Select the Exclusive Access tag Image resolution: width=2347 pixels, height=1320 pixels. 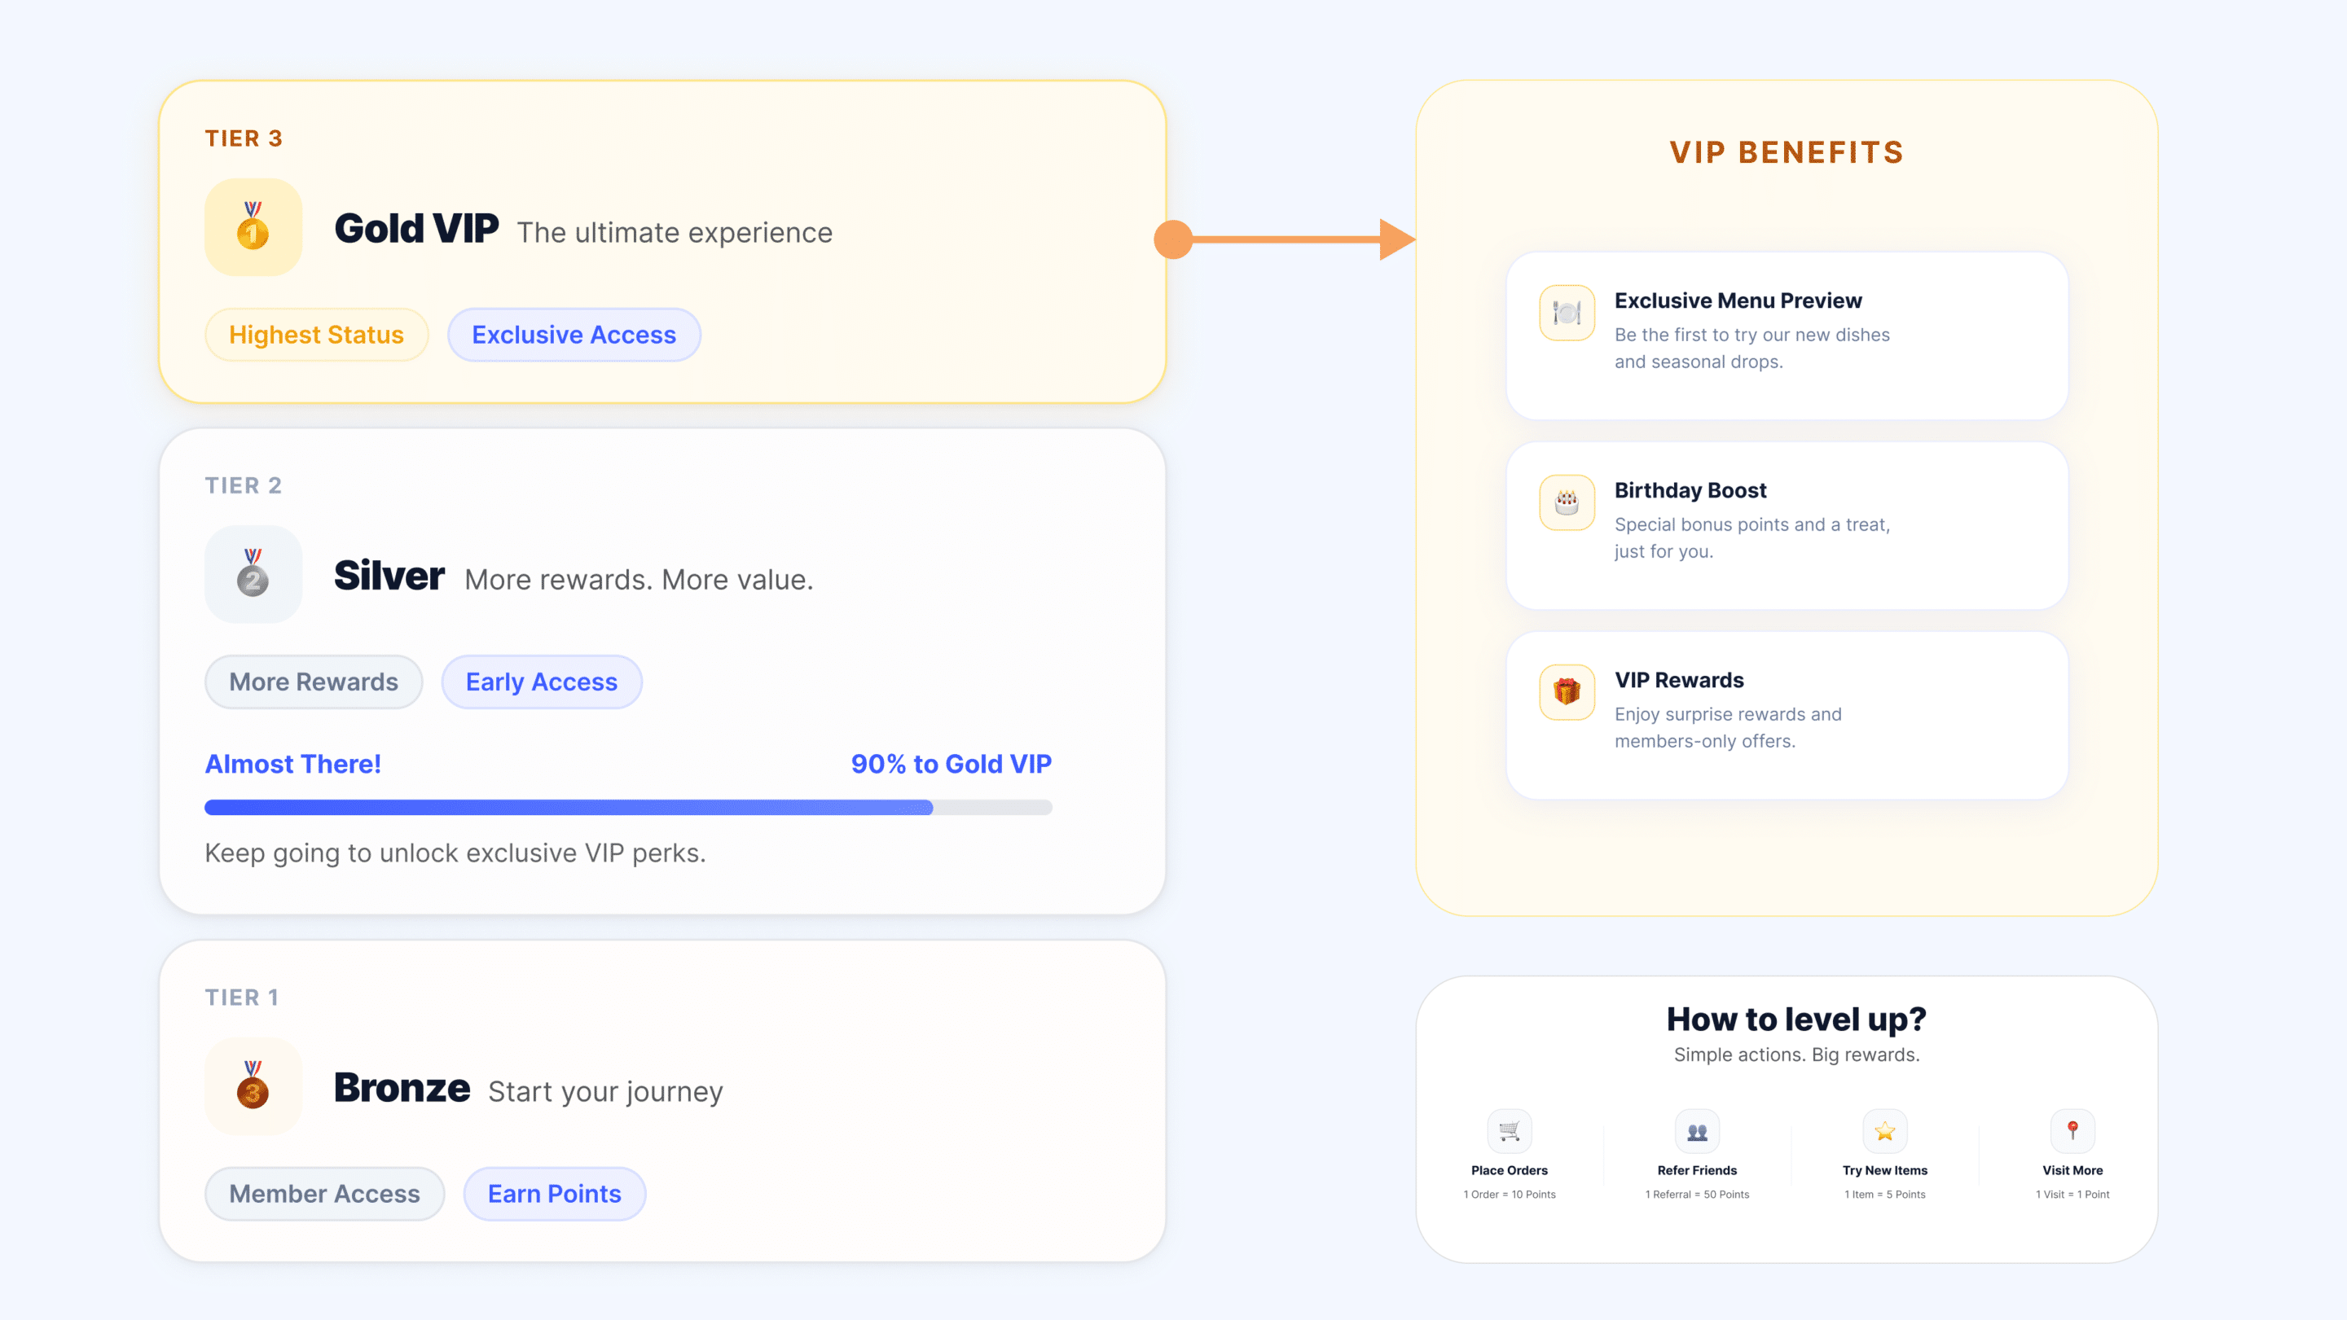[574, 335]
